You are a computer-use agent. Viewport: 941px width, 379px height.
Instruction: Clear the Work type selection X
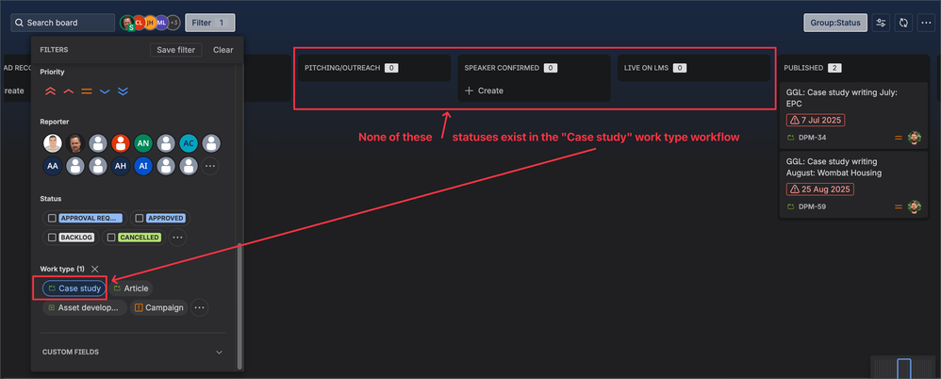tap(95, 270)
